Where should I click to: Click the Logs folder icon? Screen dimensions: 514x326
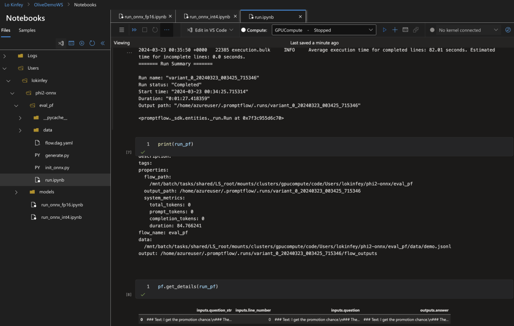click(20, 56)
